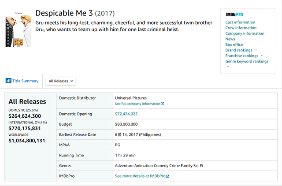Expand the chevron below Genre keyword rankings
The image size is (282, 186).
pos(228,67)
